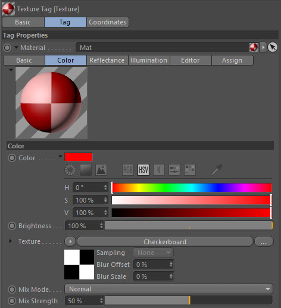Click the material picker arrow cursor icon
This screenshot has width=281, height=308.
273,47
